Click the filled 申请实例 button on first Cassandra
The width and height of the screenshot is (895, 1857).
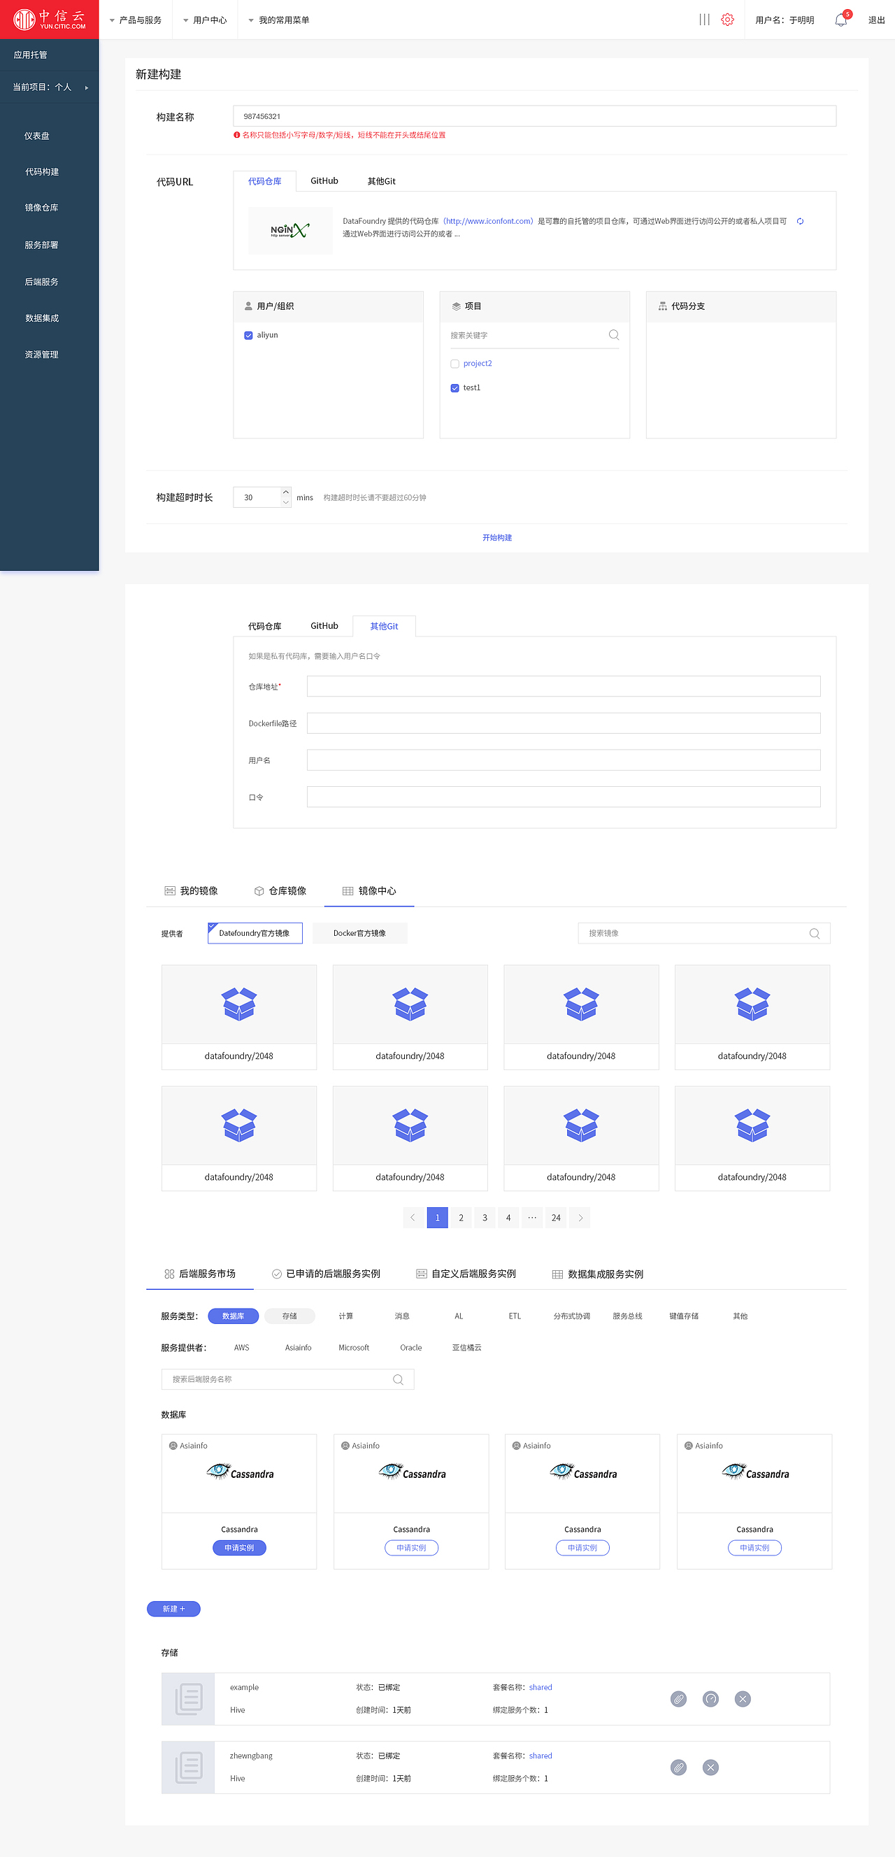pyautogui.click(x=239, y=1548)
